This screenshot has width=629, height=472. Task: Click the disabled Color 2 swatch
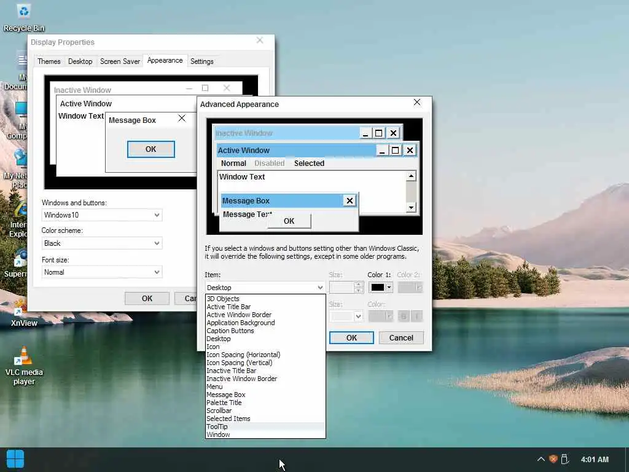tap(410, 288)
